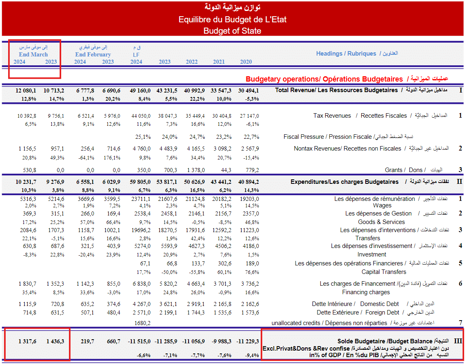
Task: Click the 'Capital Transfers' row label
Action: point(383,272)
